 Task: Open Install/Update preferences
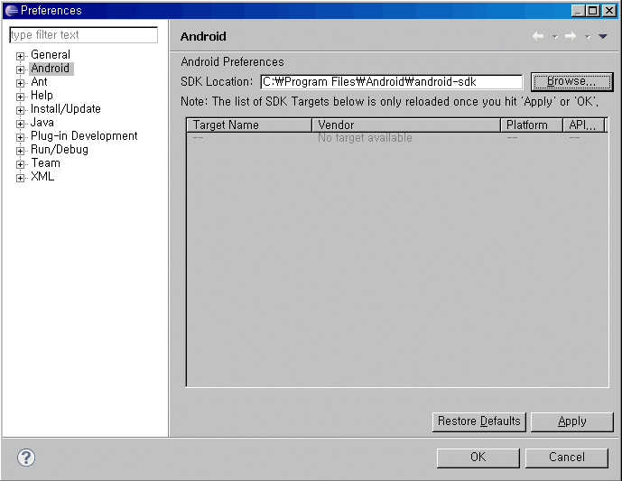coord(66,108)
